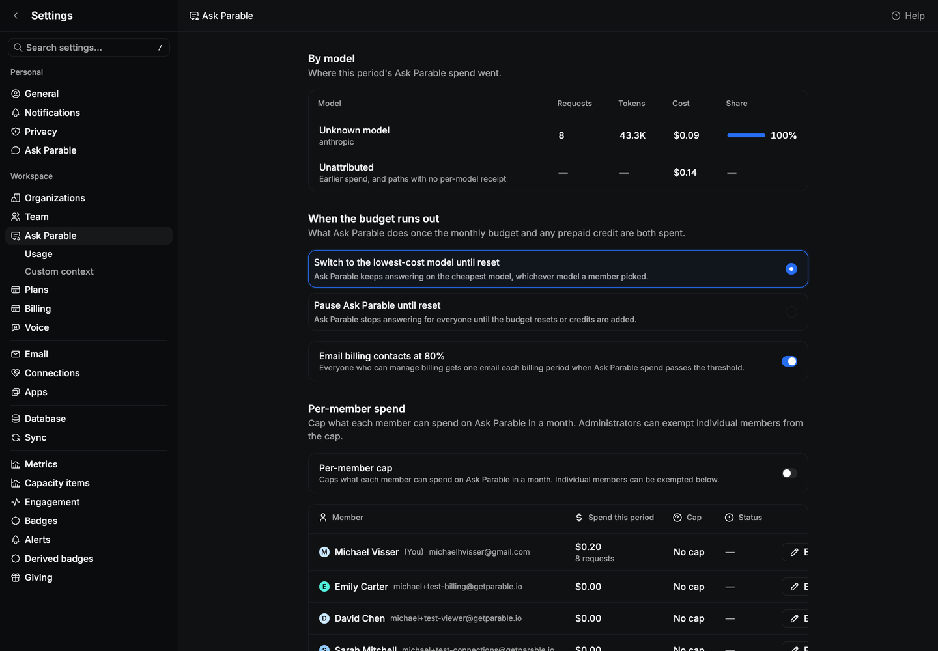Click the Sync arrows icon
Screen dimensions: 938x651
pyautogui.click(x=16, y=437)
